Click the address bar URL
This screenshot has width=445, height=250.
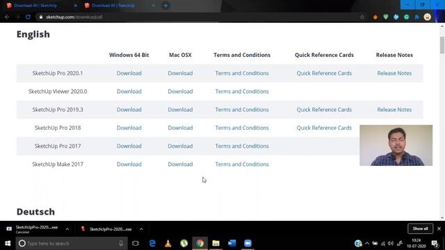coord(74,17)
